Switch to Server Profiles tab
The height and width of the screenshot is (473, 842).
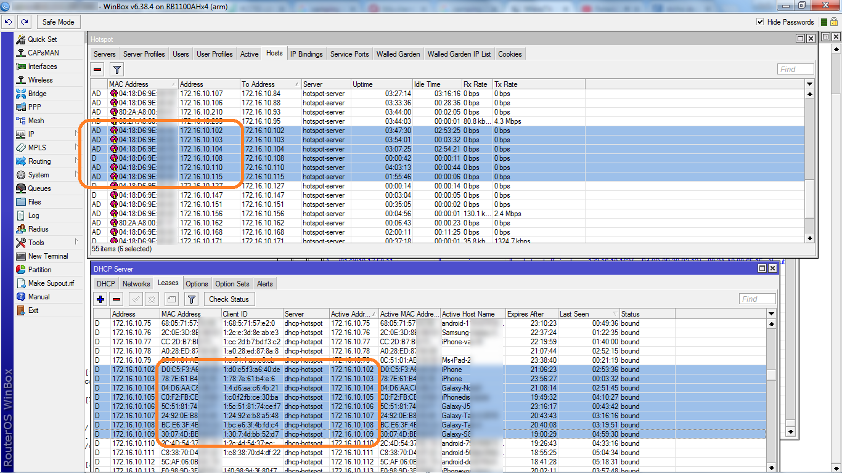(x=144, y=54)
